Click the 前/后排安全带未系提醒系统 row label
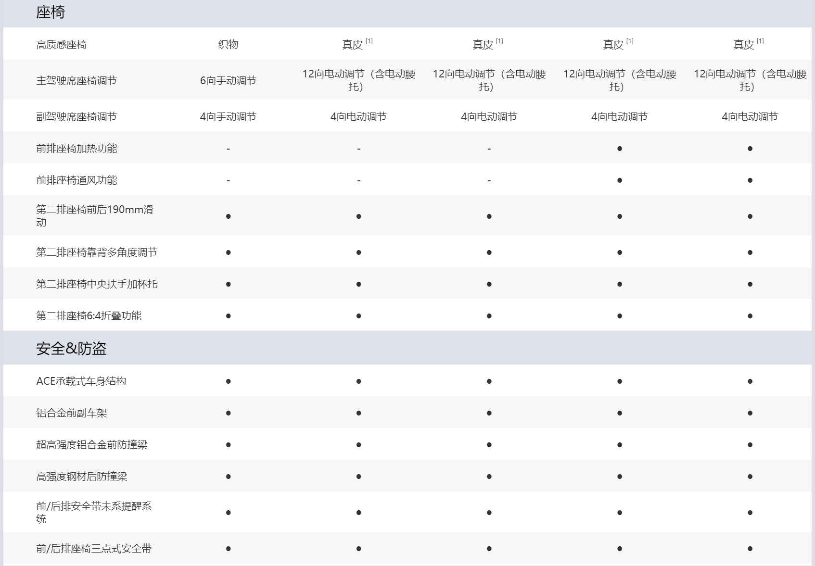The width and height of the screenshot is (815, 566). click(x=94, y=512)
